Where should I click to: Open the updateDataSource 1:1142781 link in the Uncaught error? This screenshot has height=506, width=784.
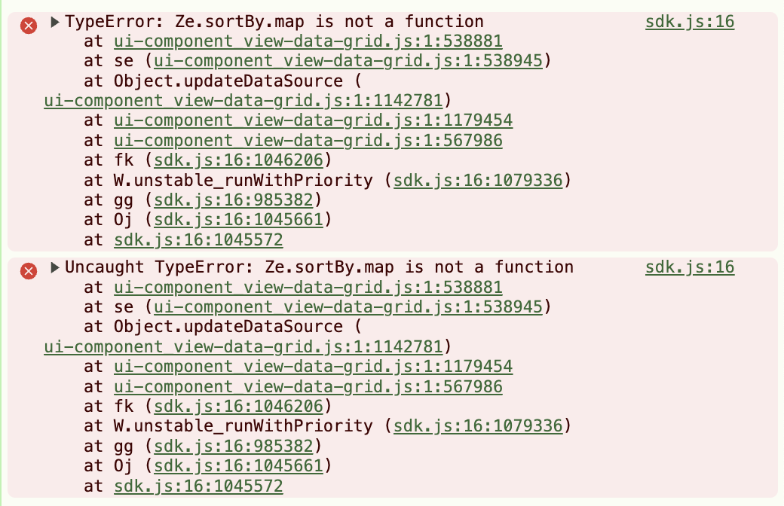243,346
